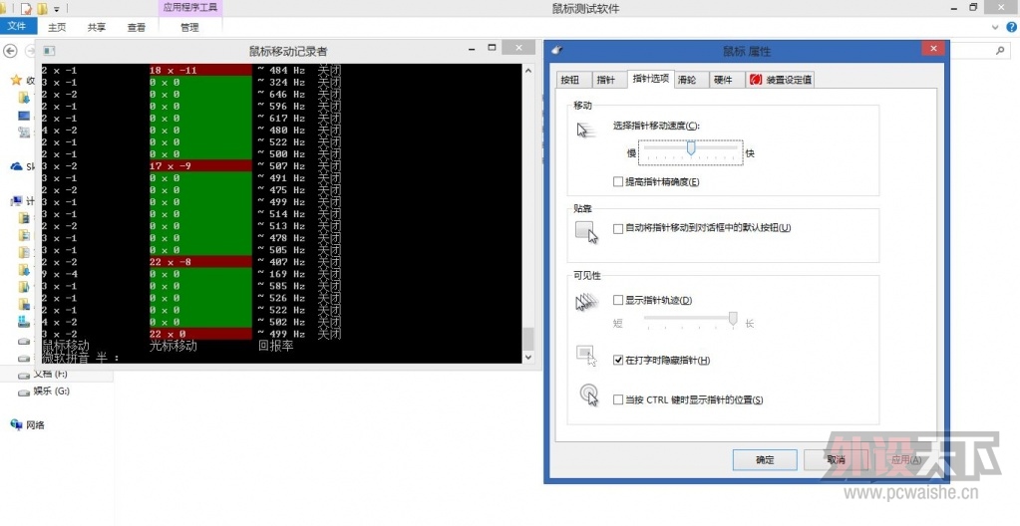Click the Computer icon in navigation pane
The image size is (1020, 526).
click(x=16, y=201)
